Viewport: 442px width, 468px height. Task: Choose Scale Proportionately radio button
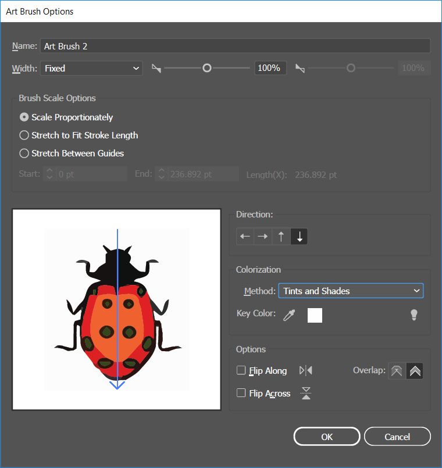point(24,117)
